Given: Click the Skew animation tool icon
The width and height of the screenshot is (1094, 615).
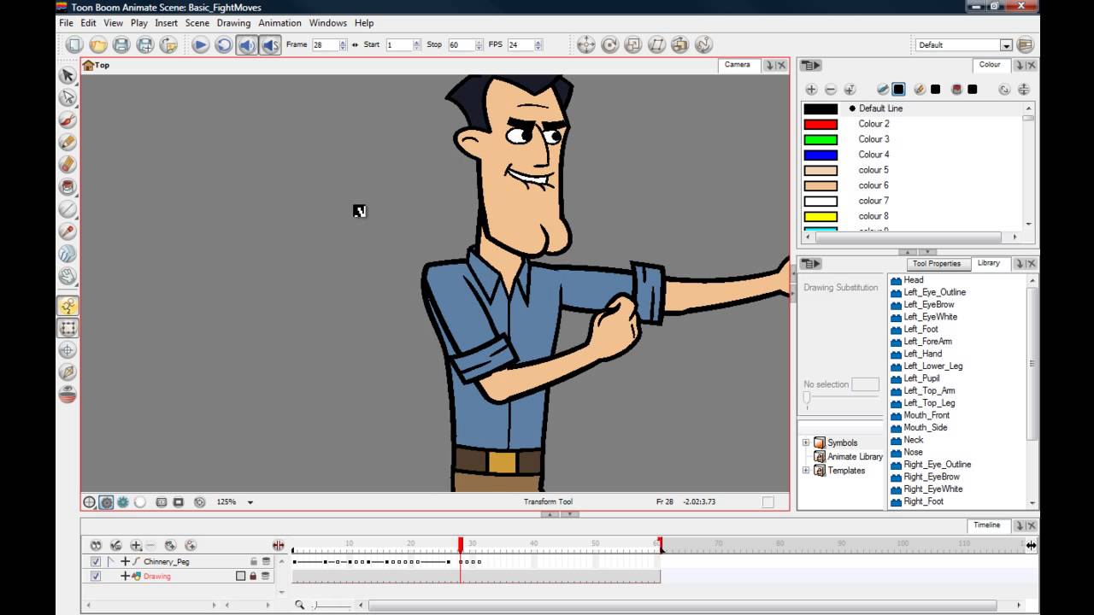Looking at the screenshot, I should (x=656, y=45).
